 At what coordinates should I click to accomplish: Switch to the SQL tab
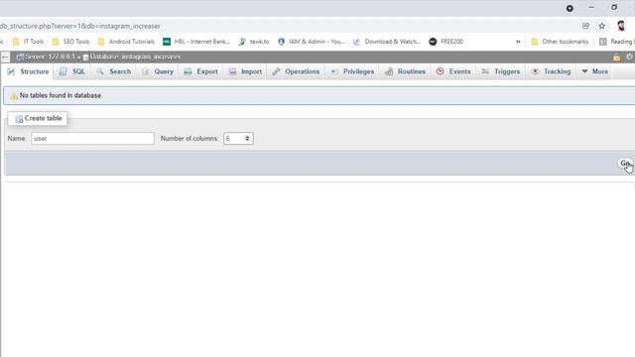tap(72, 71)
